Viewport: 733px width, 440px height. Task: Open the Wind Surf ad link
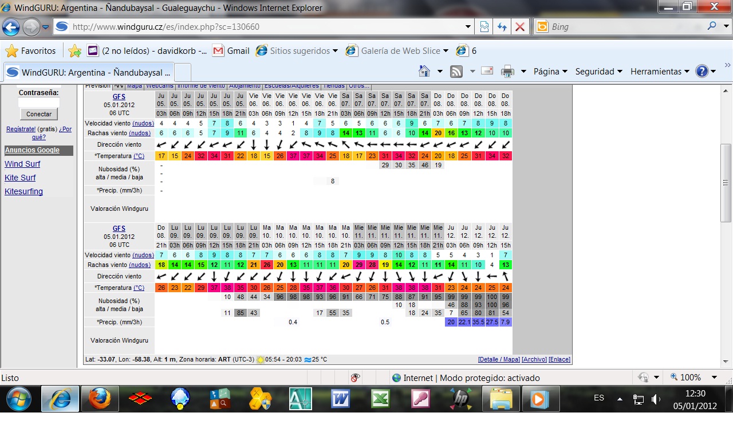point(22,164)
